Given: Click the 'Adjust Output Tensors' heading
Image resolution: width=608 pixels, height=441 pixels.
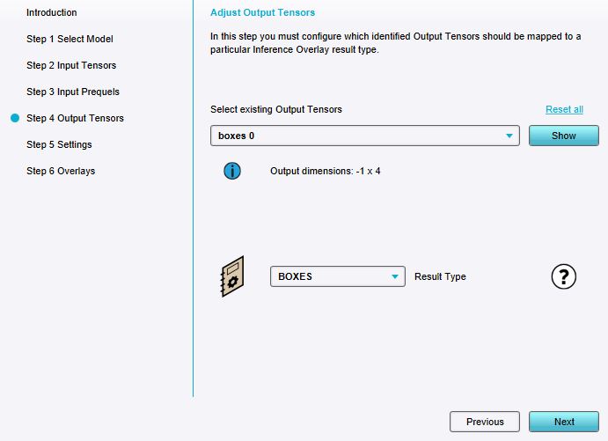Looking at the screenshot, I should 262,12.
